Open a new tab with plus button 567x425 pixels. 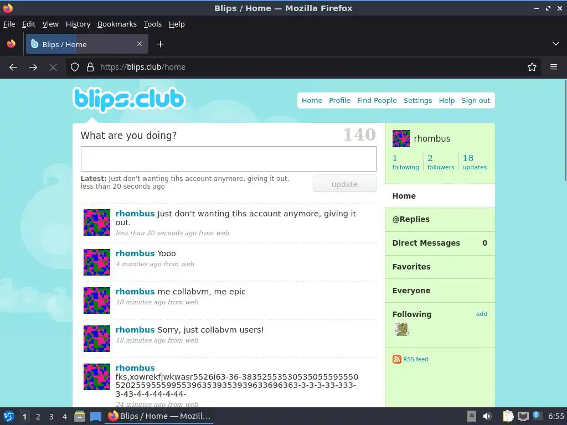point(160,44)
